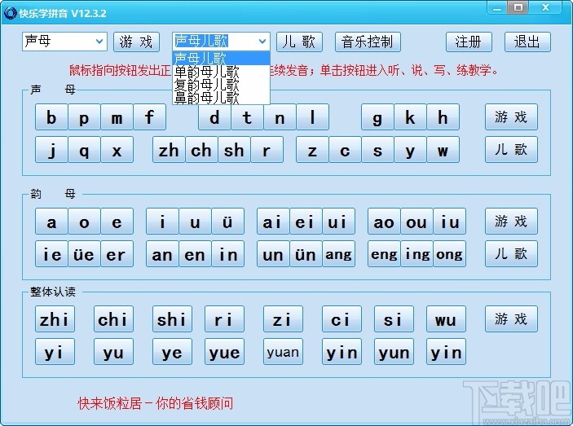The height and width of the screenshot is (426, 573).
Task: Click the ch initial button
Action: click(201, 150)
